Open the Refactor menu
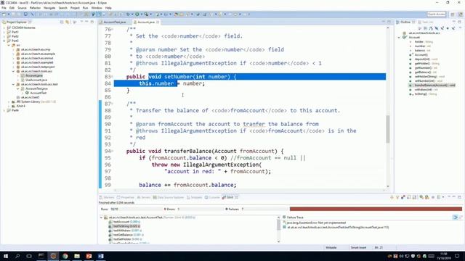 pyautogui.click(x=35, y=8)
